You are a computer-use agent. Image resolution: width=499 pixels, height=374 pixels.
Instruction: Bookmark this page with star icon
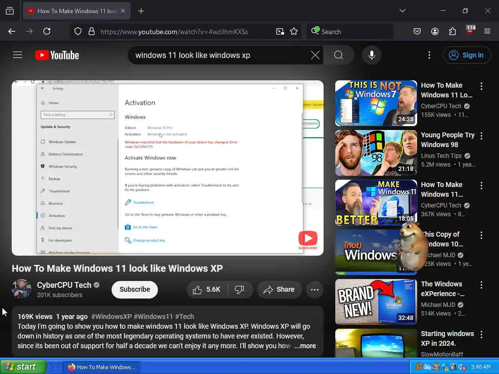click(294, 31)
